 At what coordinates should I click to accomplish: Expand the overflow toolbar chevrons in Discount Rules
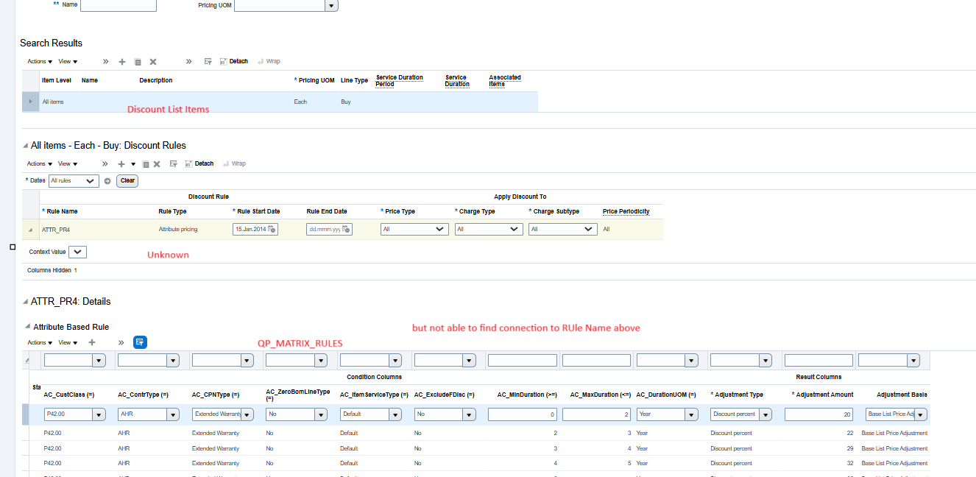pyautogui.click(x=105, y=163)
